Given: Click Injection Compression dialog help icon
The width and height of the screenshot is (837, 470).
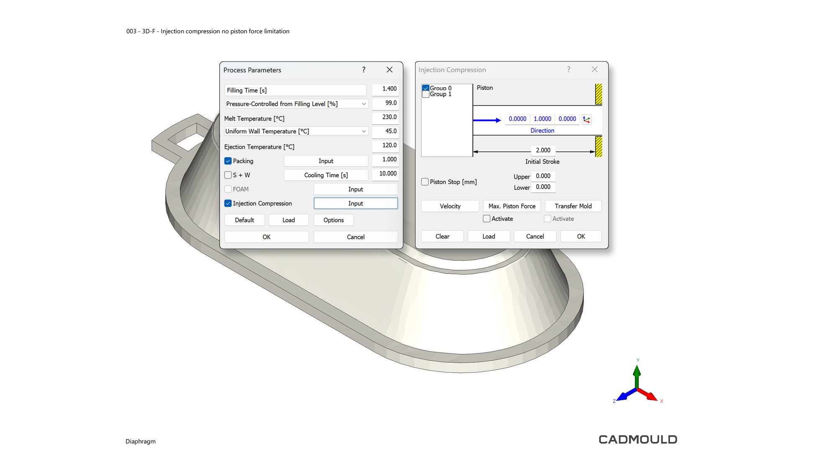Looking at the screenshot, I should [x=568, y=69].
